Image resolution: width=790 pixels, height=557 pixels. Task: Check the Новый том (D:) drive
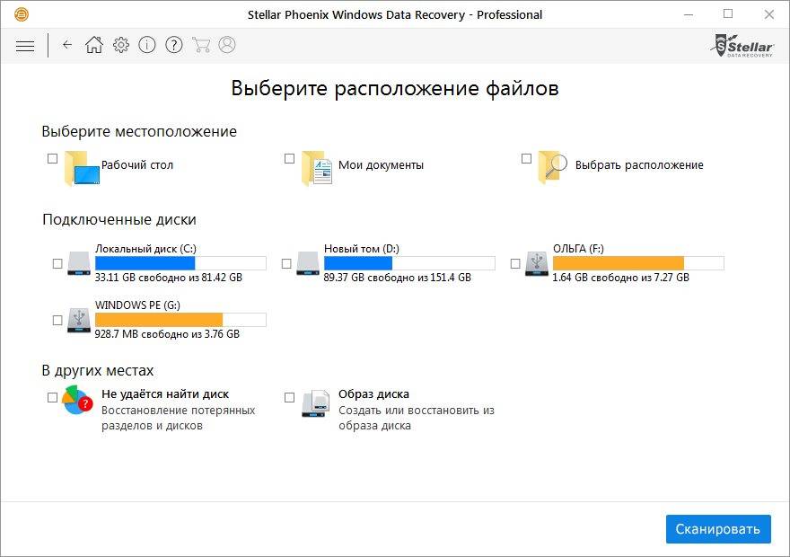click(x=287, y=263)
